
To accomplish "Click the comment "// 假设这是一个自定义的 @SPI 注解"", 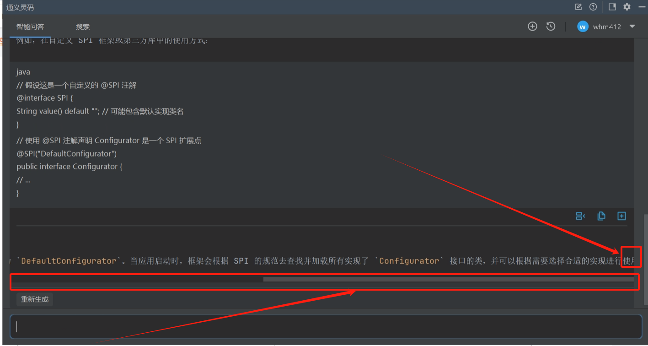I will tap(76, 85).
